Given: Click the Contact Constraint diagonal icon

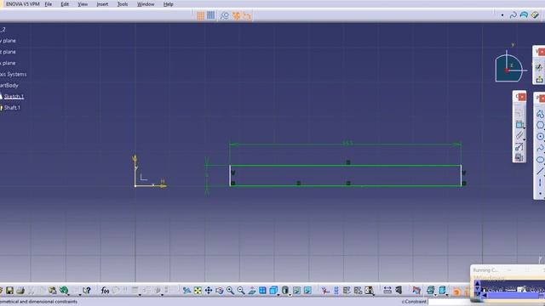Looking at the screenshot, I should pyautogui.click(x=519, y=135).
